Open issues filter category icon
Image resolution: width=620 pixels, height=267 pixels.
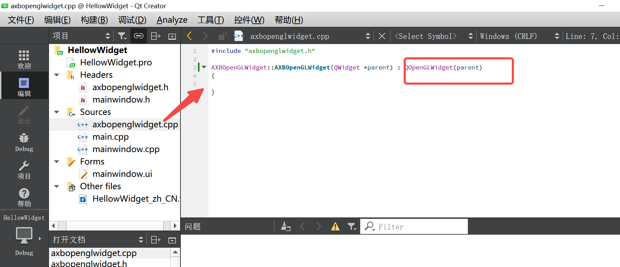coord(352,226)
